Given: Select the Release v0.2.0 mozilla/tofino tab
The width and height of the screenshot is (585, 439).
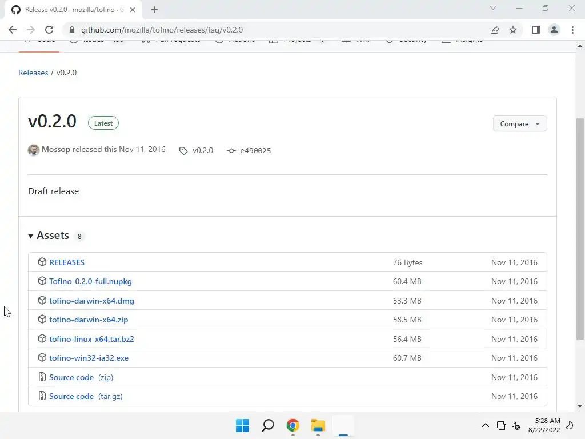Looking at the screenshot, I should pyautogui.click(x=73, y=10).
